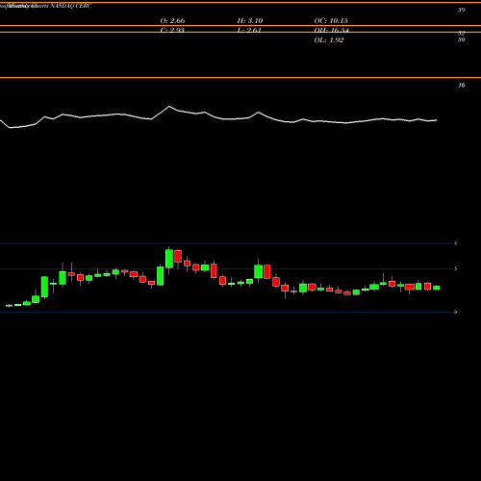Click the 'C: 2.93' close value
This screenshot has width=481, height=481.
coord(172,30)
